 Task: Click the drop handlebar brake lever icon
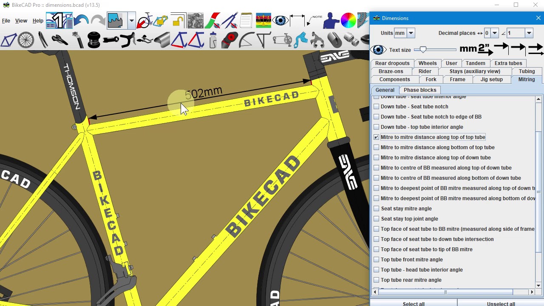coord(127,40)
